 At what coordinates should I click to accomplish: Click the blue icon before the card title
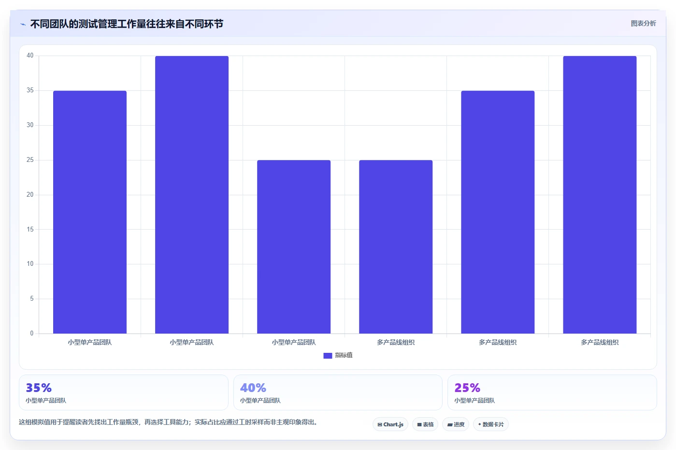(23, 24)
